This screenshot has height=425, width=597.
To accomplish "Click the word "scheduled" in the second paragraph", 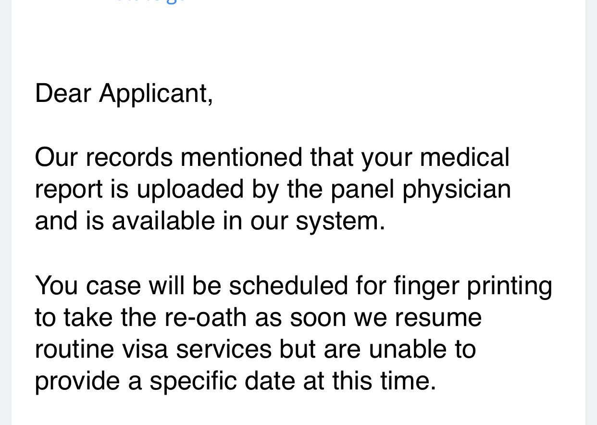I will [288, 286].
